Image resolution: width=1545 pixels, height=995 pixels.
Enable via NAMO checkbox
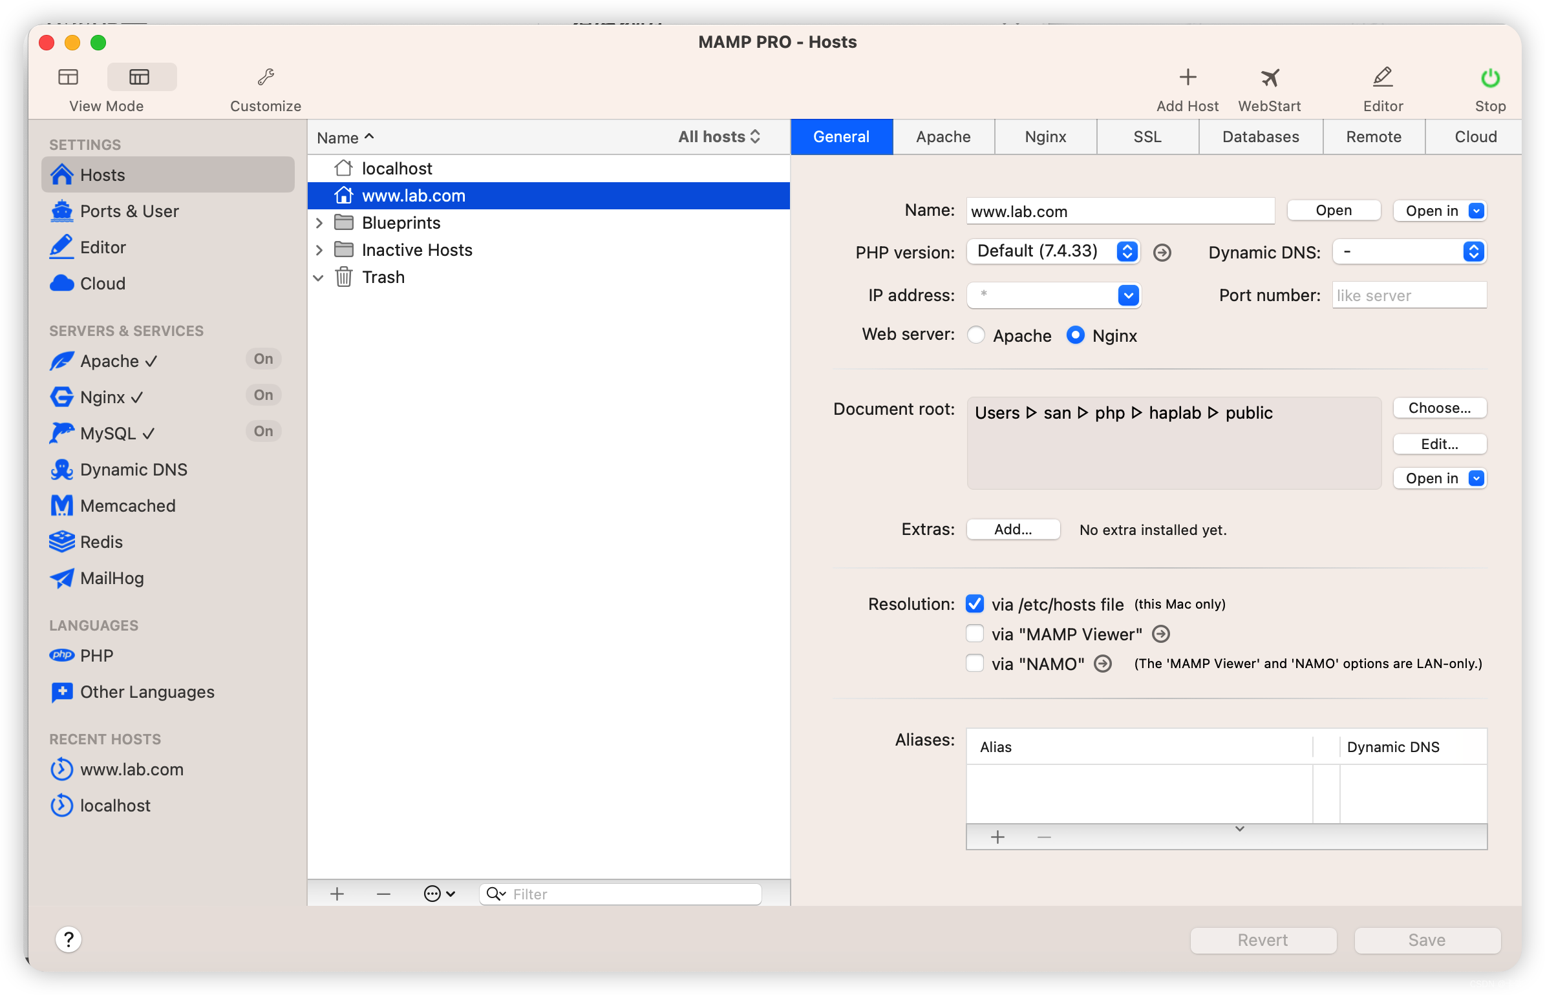point(975,663)
